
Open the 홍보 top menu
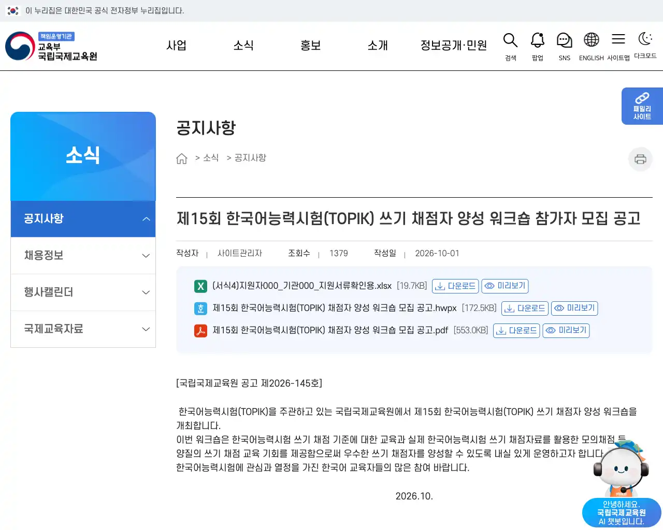pyautogui.click(x=311, y=46)
